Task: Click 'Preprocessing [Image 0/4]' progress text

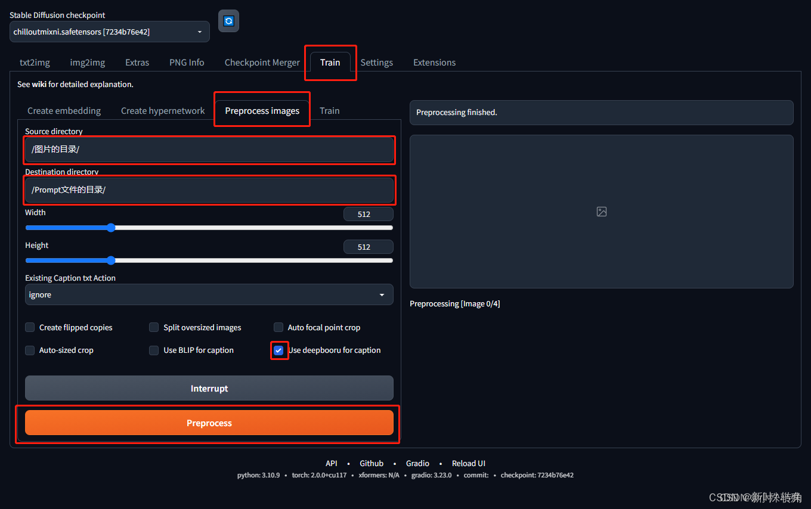Action: [455, 304]
